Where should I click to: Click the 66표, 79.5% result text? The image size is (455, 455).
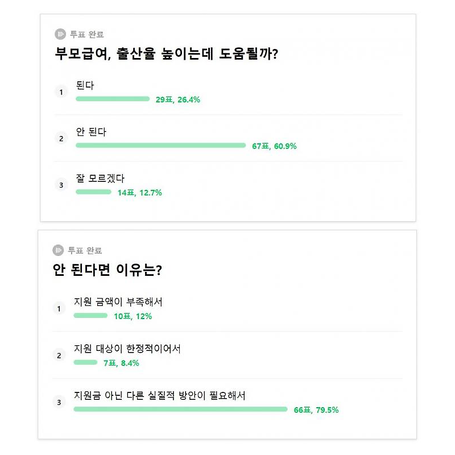tap(316, 409)
